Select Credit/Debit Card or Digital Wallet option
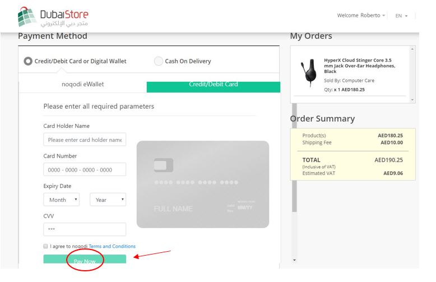The width and height of the screenshot is (436, 282). pyautogui.click(x=28, y=61)
